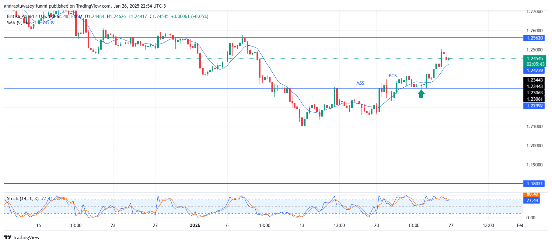
Task: Click the 27 date label at right of axis
Action: click(451, 225)
